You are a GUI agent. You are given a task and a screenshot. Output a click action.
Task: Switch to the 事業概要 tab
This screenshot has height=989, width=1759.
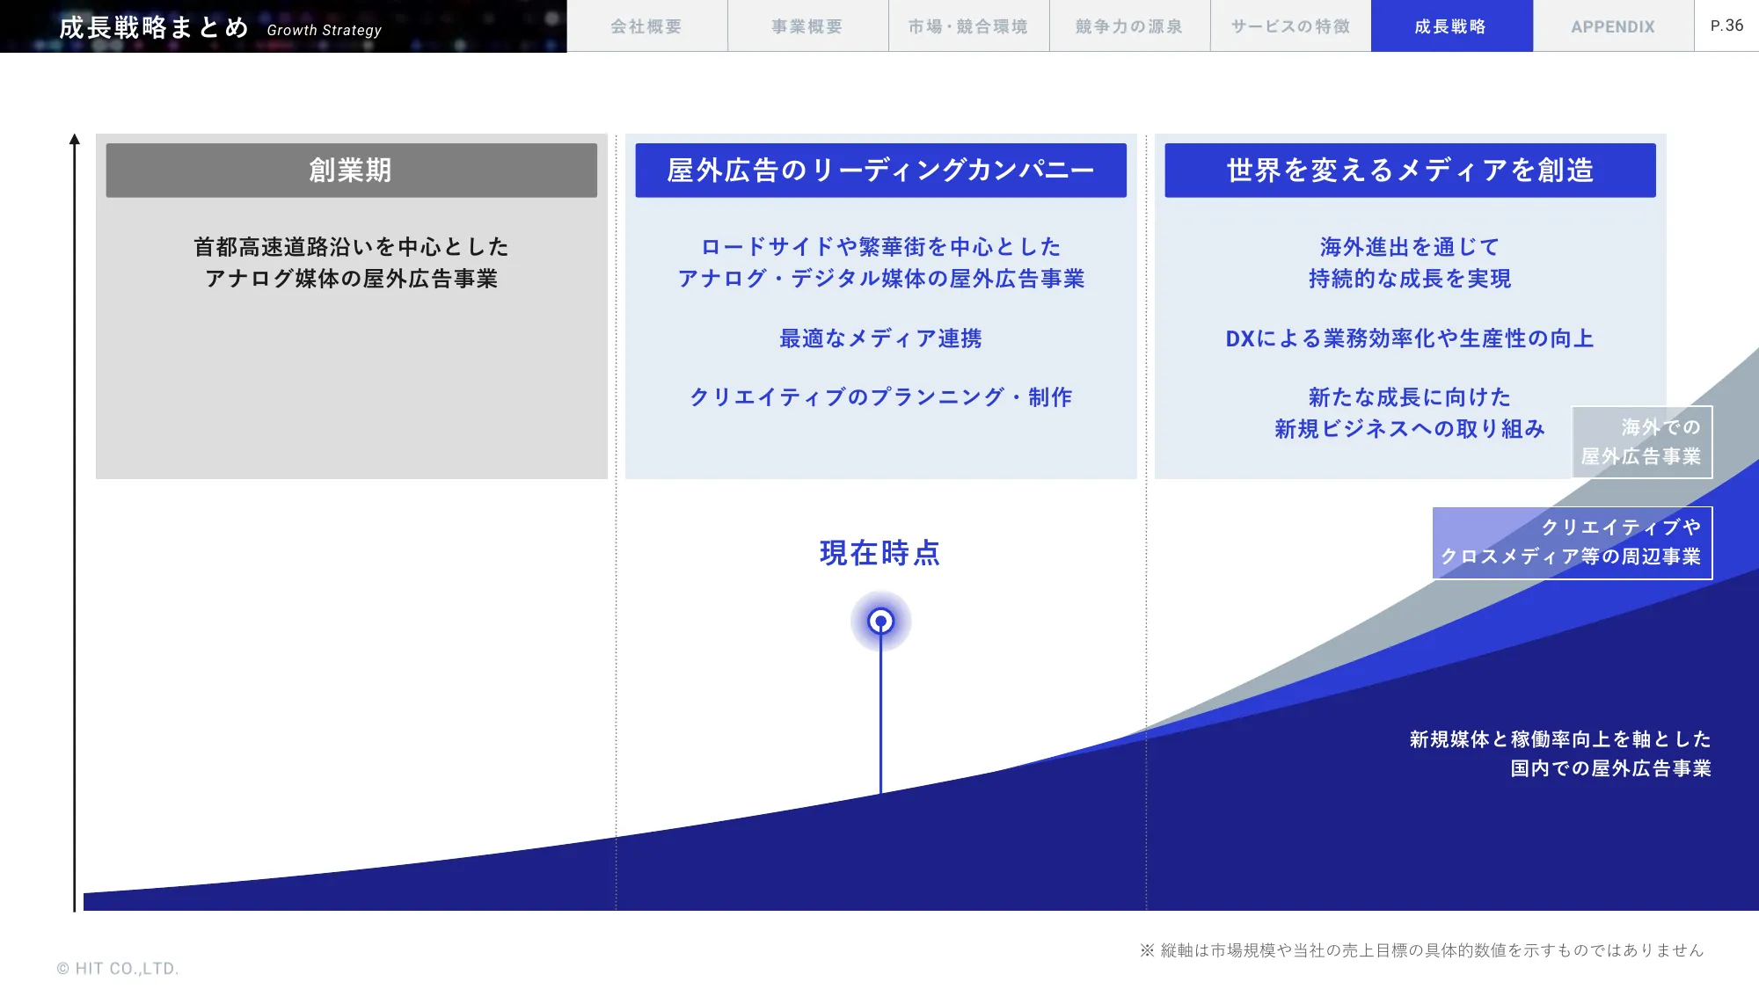point(807,25)
